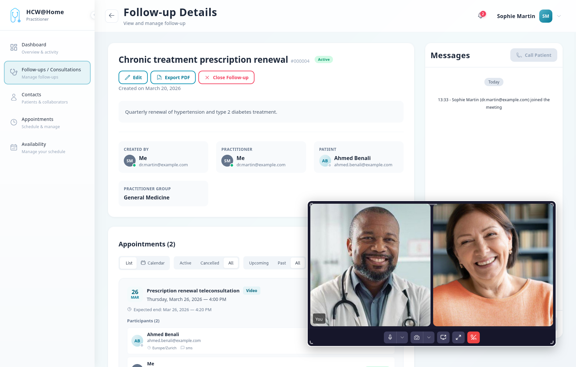Hang up the video call
This screenshot has height=367, width=576.
(474, 337)
